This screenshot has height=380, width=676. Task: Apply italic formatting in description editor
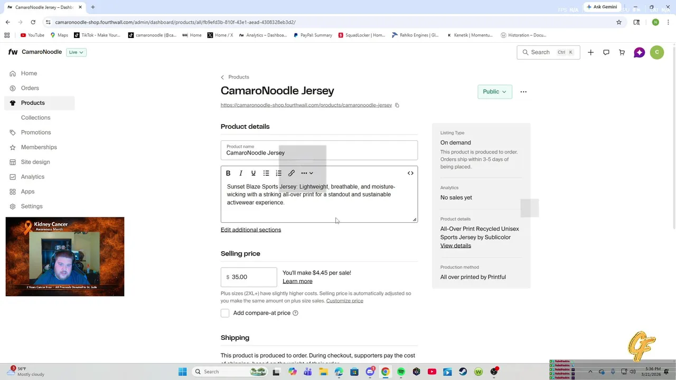coord(241,173)
